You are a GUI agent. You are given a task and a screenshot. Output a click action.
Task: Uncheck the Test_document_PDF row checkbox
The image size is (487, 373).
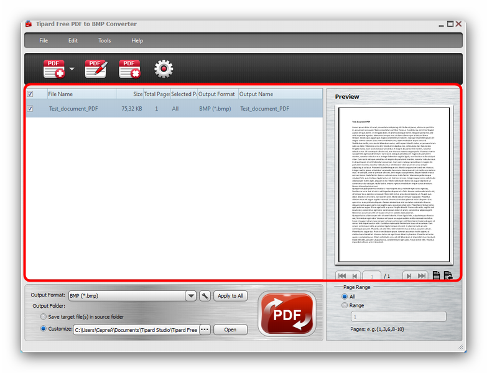(30, 109)
